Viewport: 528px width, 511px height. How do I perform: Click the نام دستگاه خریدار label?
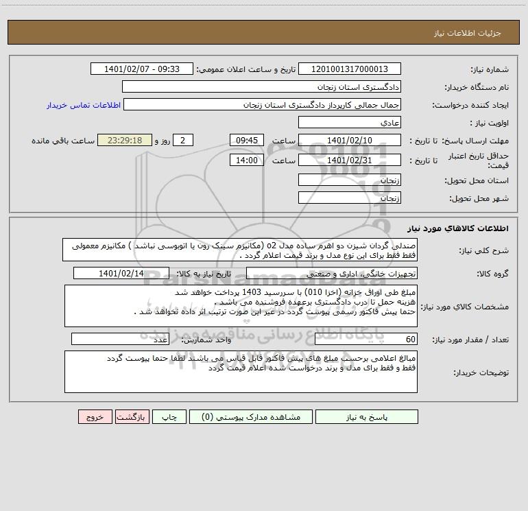(477, 87)
